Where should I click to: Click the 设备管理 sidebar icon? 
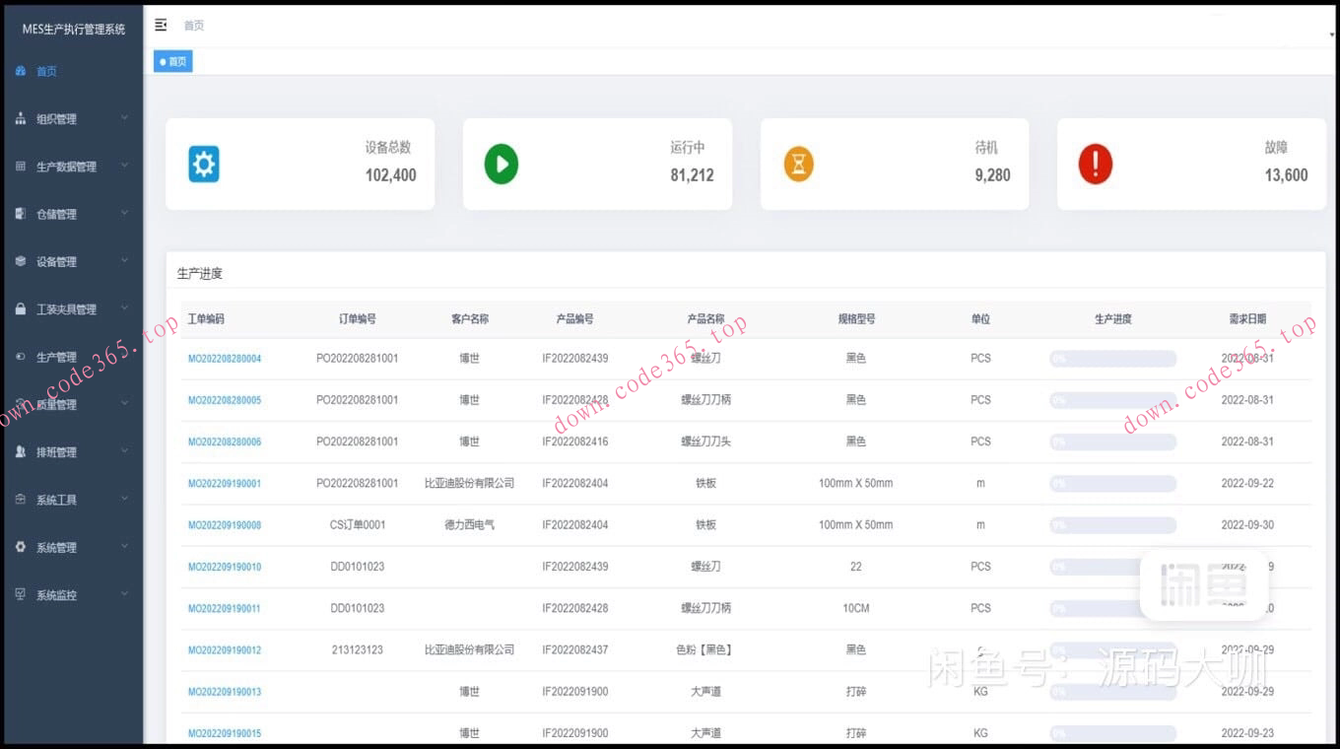(21, 261)
